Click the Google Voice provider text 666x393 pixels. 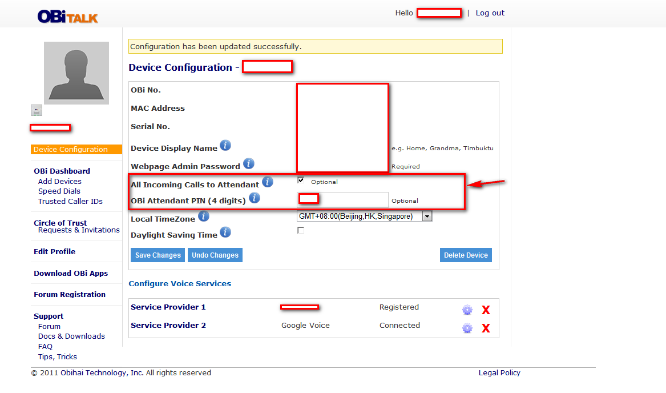click(x=305, y=326)
